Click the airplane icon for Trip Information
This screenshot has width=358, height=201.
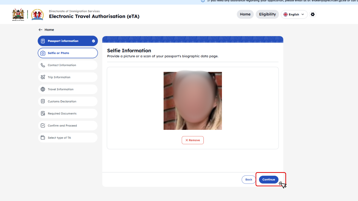[43, 77]
